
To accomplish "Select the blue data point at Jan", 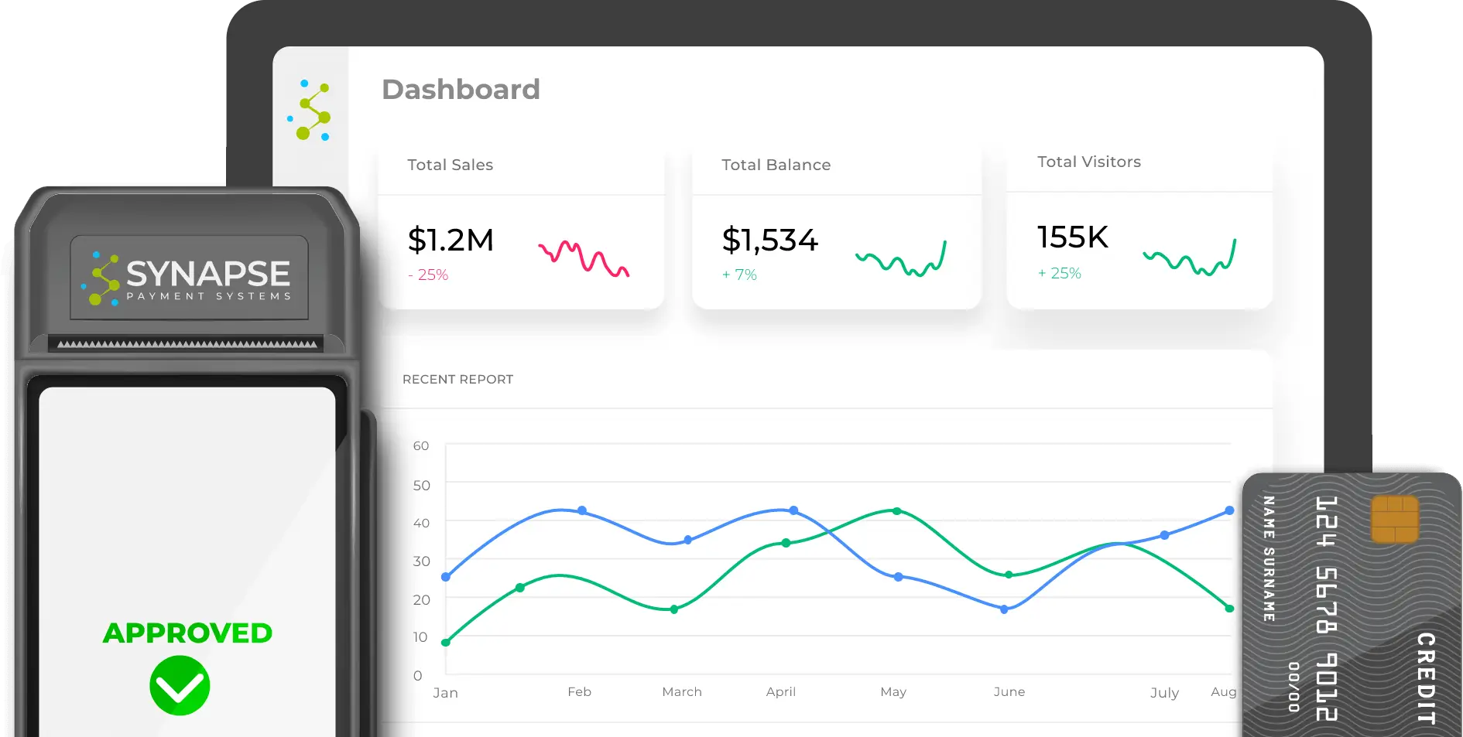I will [x=446, y=577].
